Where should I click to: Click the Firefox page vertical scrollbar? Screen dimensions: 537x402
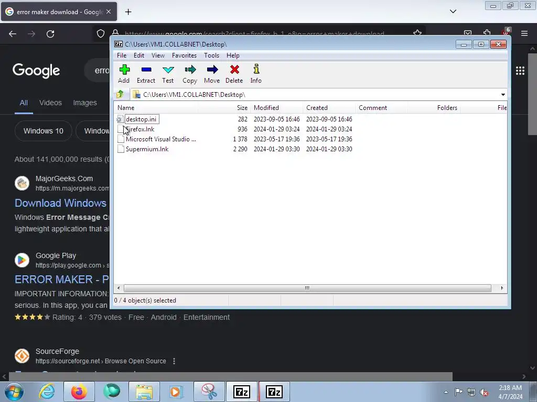click(x=532, y=94)
